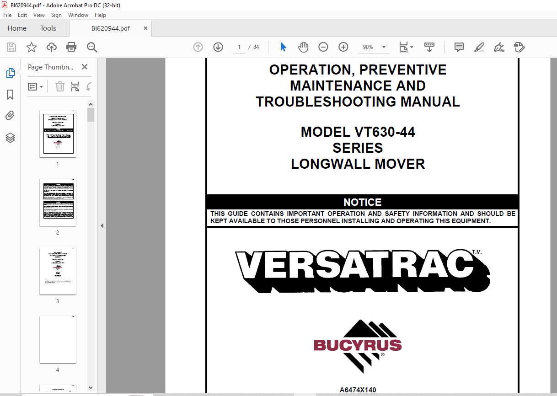This screenshot has height=396, width=557.
Task: Zoom in with the plus icon
Action: click(x=343, y=47)
